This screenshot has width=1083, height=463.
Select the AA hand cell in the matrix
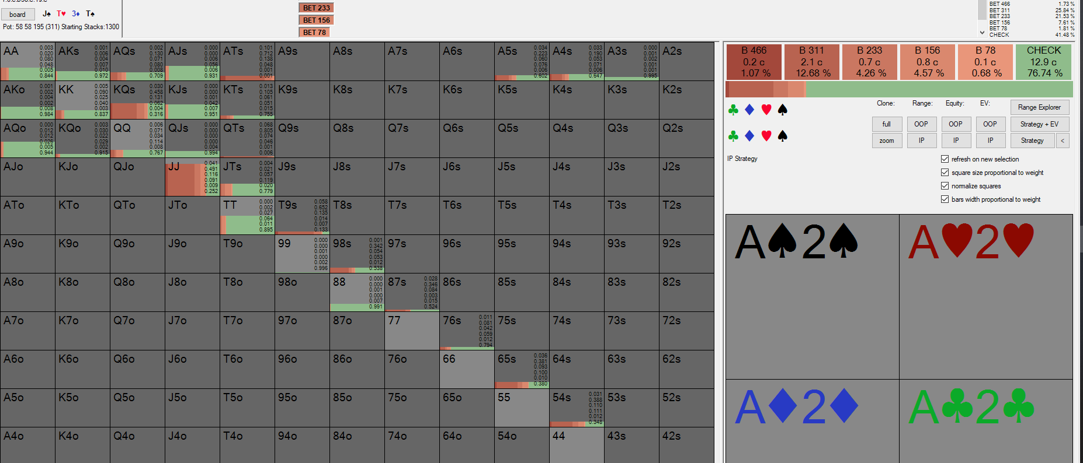coord(27,61)
